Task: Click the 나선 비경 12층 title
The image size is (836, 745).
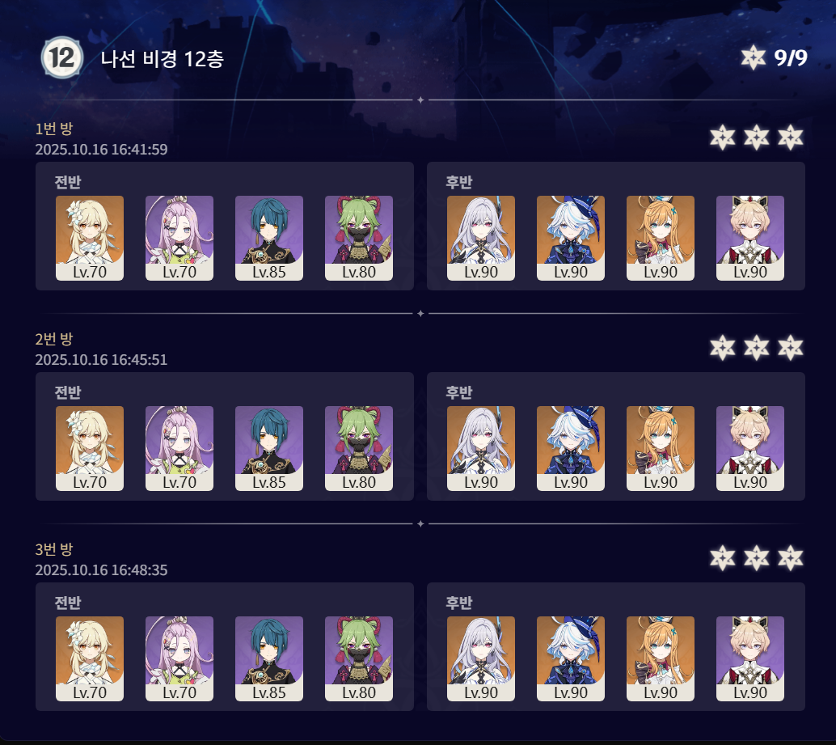Action: (x=162, y=59)
